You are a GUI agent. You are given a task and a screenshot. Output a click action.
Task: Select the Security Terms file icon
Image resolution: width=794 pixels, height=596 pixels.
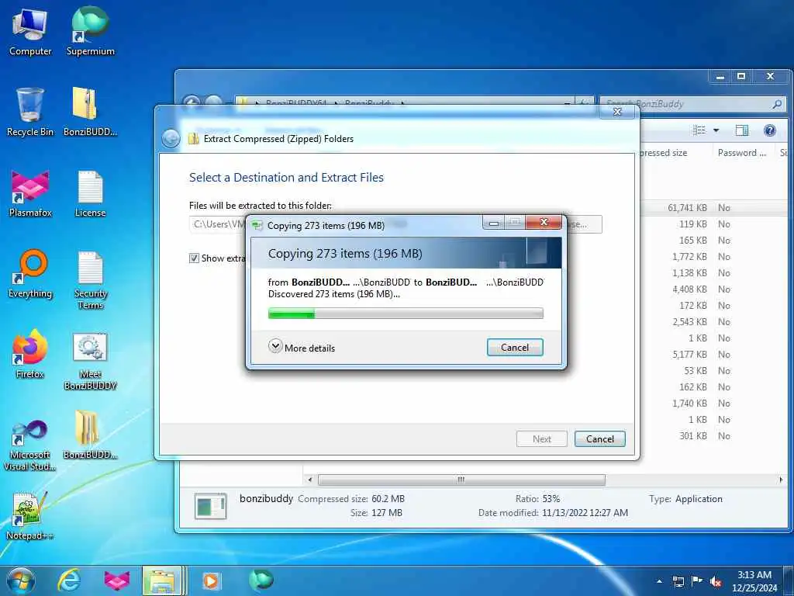(x=90, y=279)
